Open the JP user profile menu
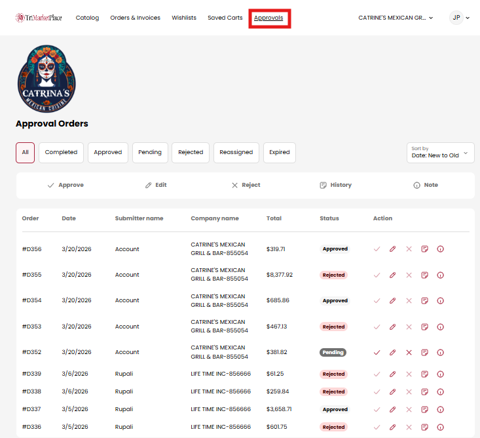This screenshot has width=480, height=438. (x=460, y=18)
